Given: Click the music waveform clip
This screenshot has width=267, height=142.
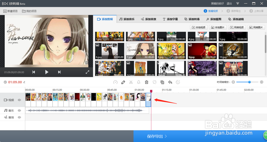Looking at the screenshot, I should pos(87,111).
